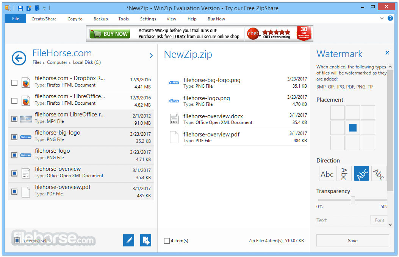Select Files in the breadcrumb path
Viewport: 399px width, 257px height.
point(37,62)
